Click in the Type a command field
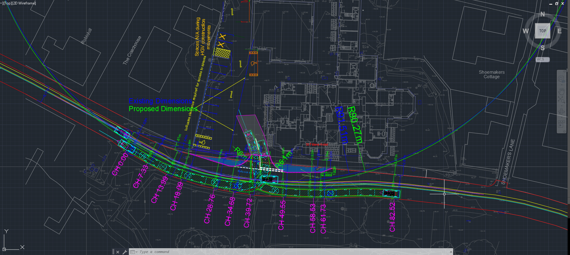This screenshot has height=255, width=570. [285, 252]
